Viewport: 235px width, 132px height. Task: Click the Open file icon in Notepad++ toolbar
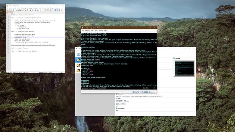9,10
